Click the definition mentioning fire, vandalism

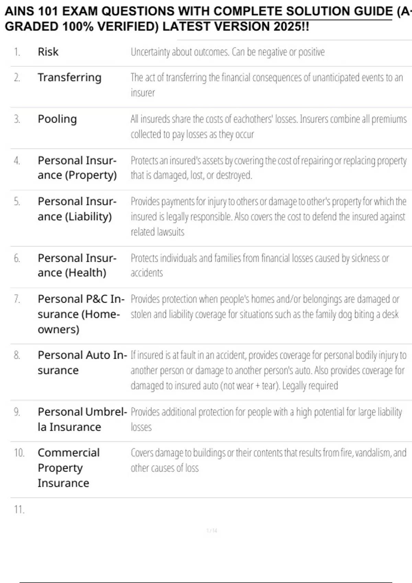tap(268, 461)
